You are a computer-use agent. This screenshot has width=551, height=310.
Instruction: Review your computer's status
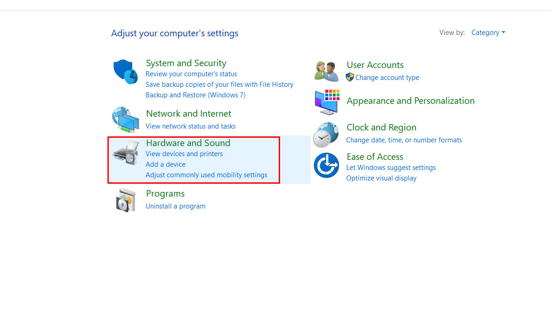[191, 74]
